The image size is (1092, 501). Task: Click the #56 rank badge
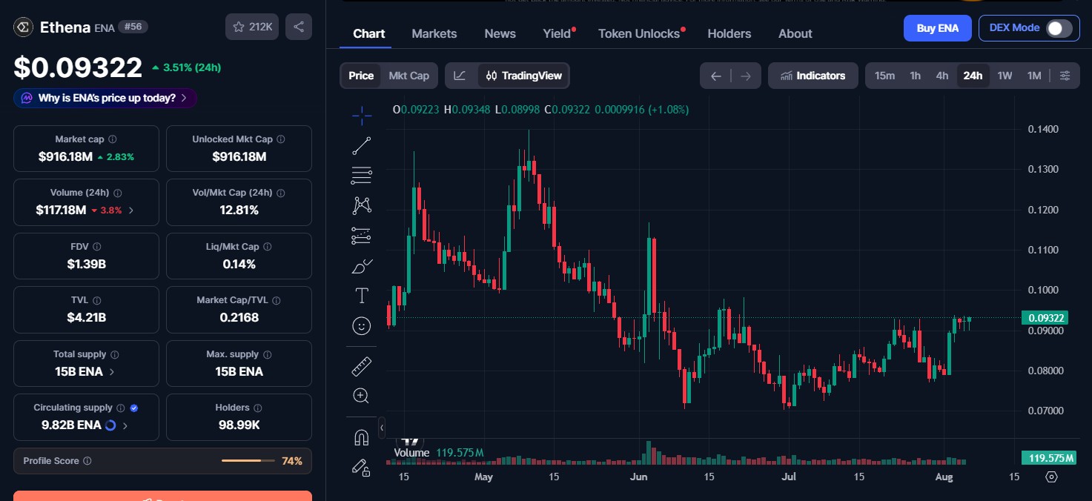[133, 27]
